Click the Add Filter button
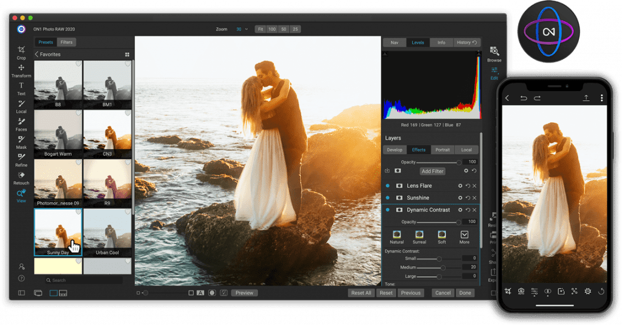This screenshot has height=325, width=622. coord(432,171)
